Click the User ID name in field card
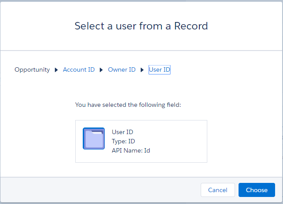The width and height of the screenshot is (283, 204). (x=122, y=132)
